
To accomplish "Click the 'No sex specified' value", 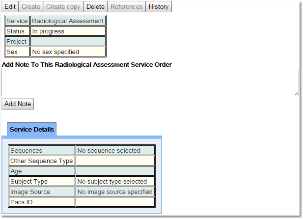I will point(68,52).
